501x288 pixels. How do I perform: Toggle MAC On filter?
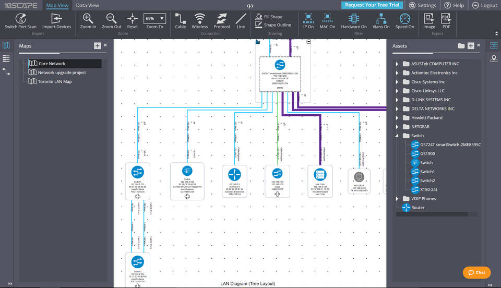coord(327,19)
